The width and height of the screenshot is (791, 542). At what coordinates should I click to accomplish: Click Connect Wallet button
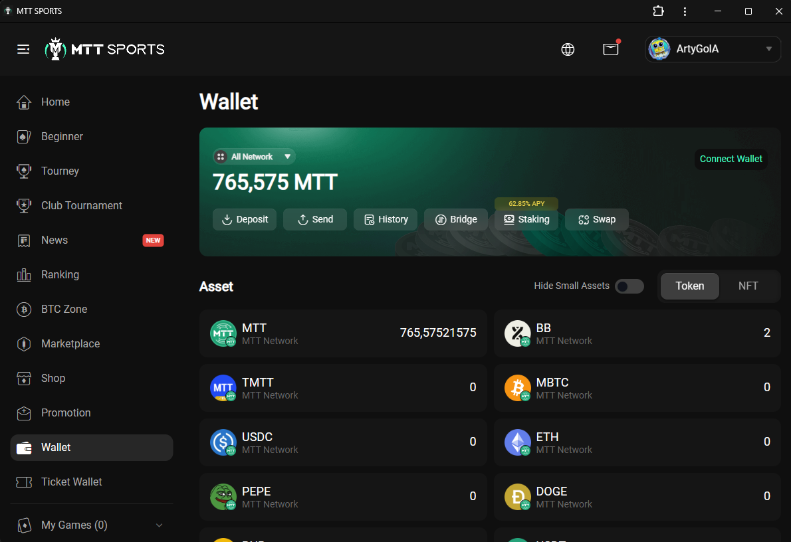click(731, 159)
